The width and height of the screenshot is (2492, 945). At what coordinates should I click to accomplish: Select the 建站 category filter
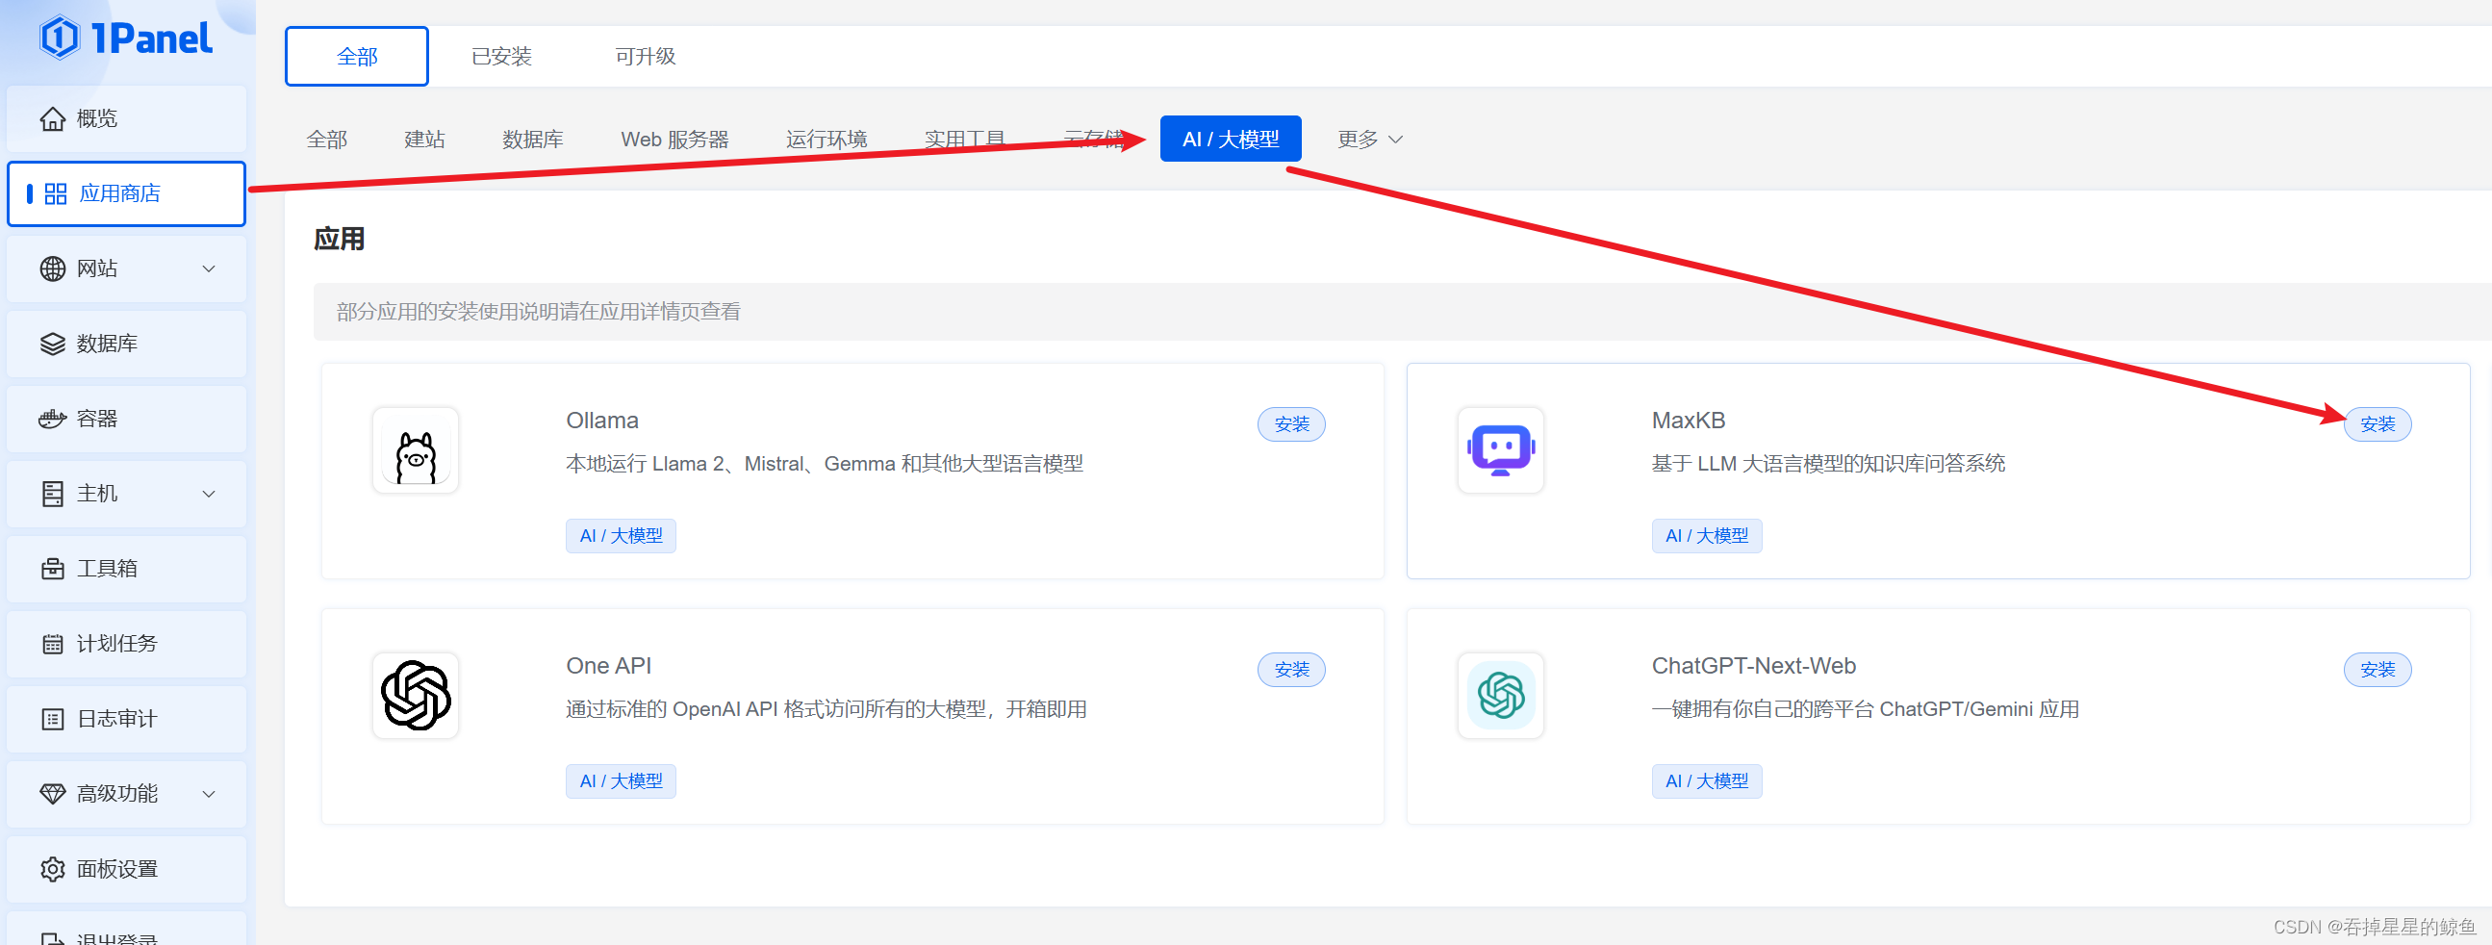(x=424, y=140)
